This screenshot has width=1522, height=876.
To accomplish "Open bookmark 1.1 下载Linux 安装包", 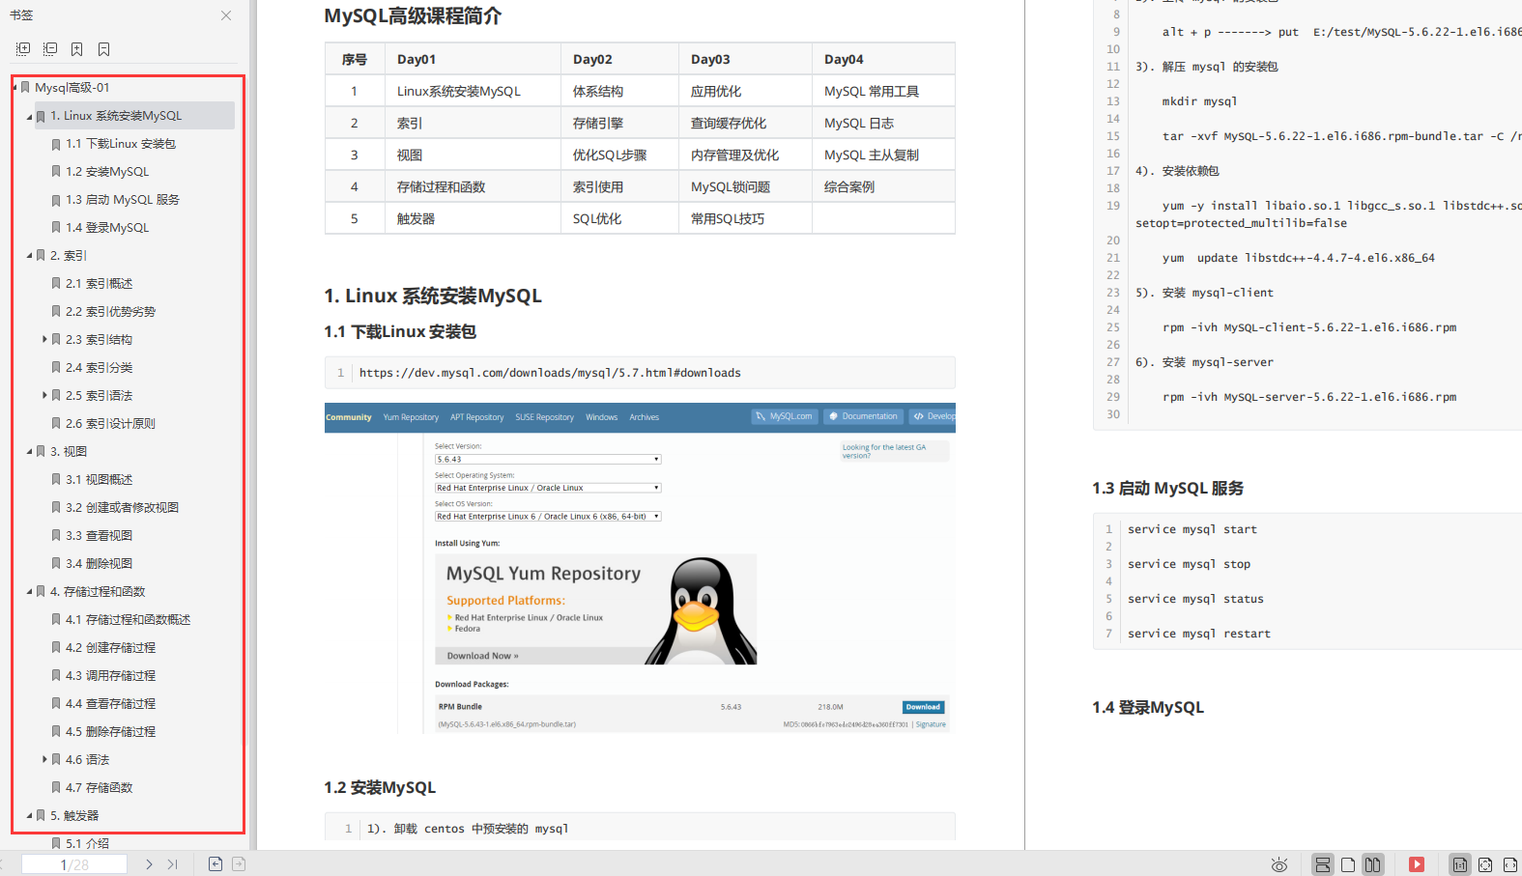I will [121, 144].
